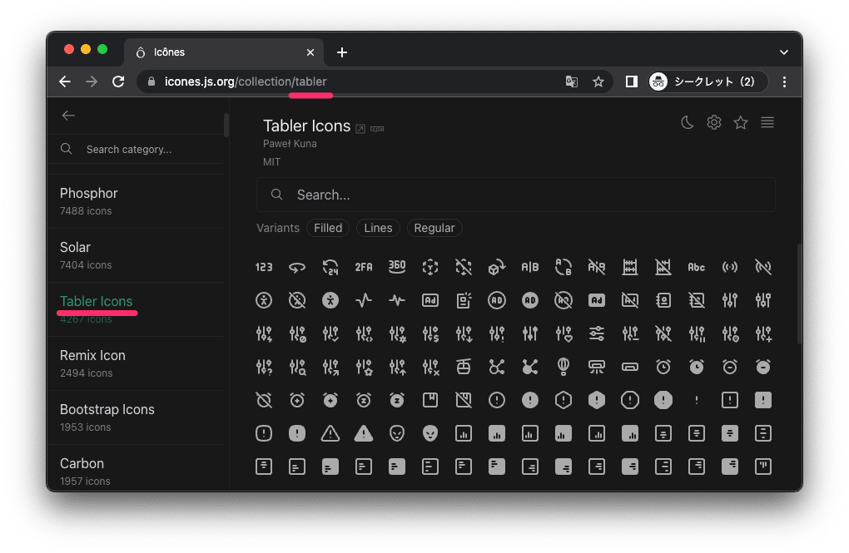This screenshot has width=849, height=553.
Task: Filter by Lines variant
Action: [378, 228]
